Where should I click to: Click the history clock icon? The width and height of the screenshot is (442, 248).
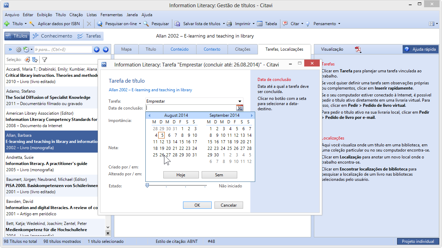[26, 50]
